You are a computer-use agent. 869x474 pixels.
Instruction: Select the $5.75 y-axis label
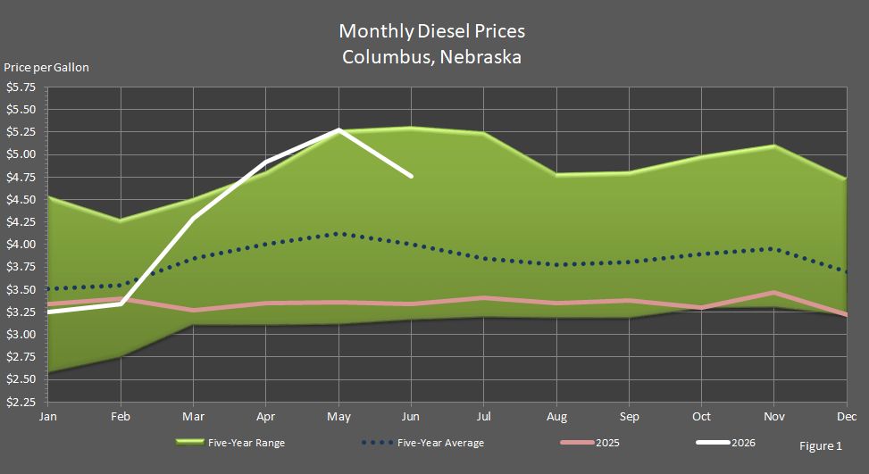(21, 87)
